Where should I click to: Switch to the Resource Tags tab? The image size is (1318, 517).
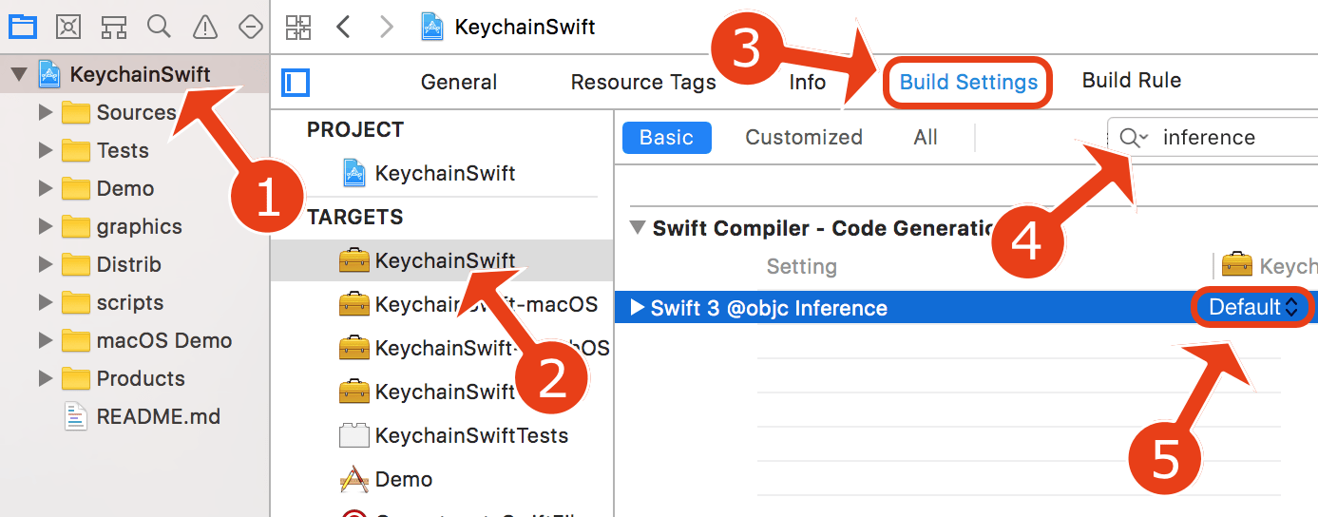click(x=643, y=82)
